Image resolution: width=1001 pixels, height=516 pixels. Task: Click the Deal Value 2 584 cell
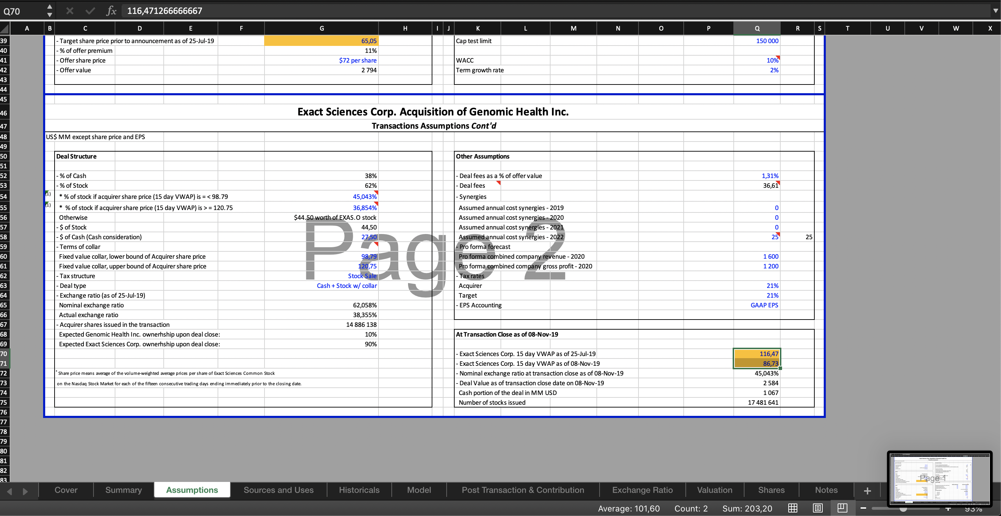[757, 383]
